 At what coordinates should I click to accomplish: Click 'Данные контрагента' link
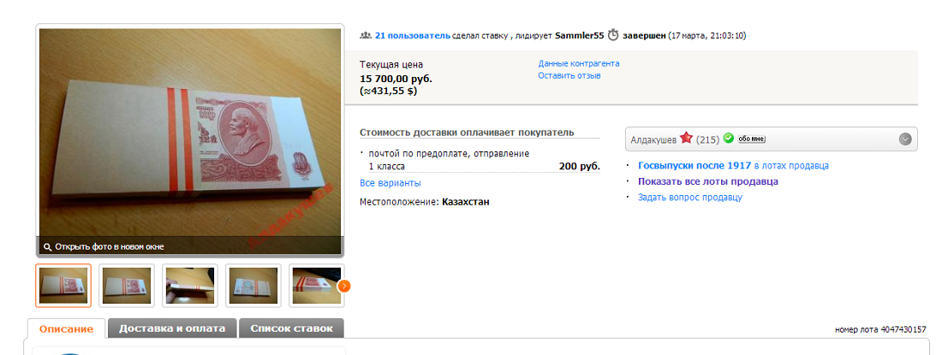point(579,63)
